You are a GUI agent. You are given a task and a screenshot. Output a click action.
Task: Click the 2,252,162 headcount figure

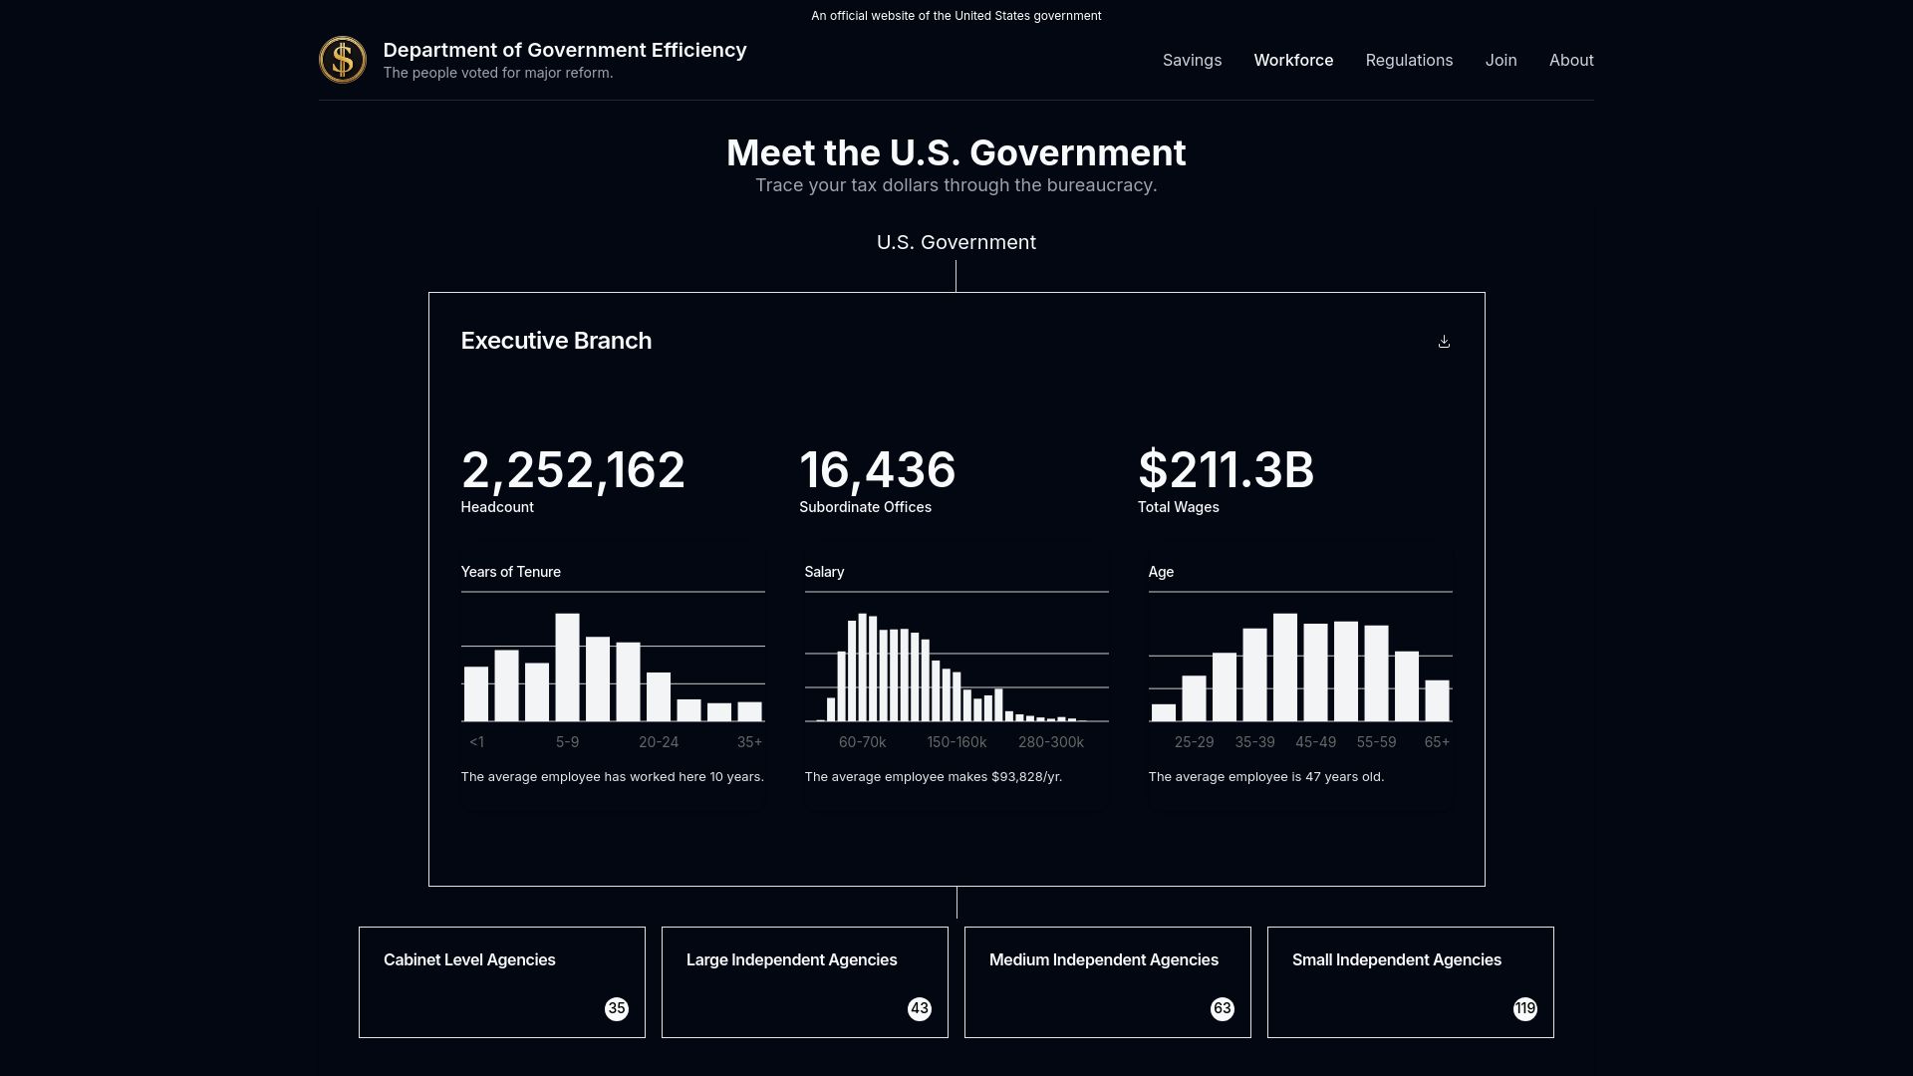(x=573, y=470)
